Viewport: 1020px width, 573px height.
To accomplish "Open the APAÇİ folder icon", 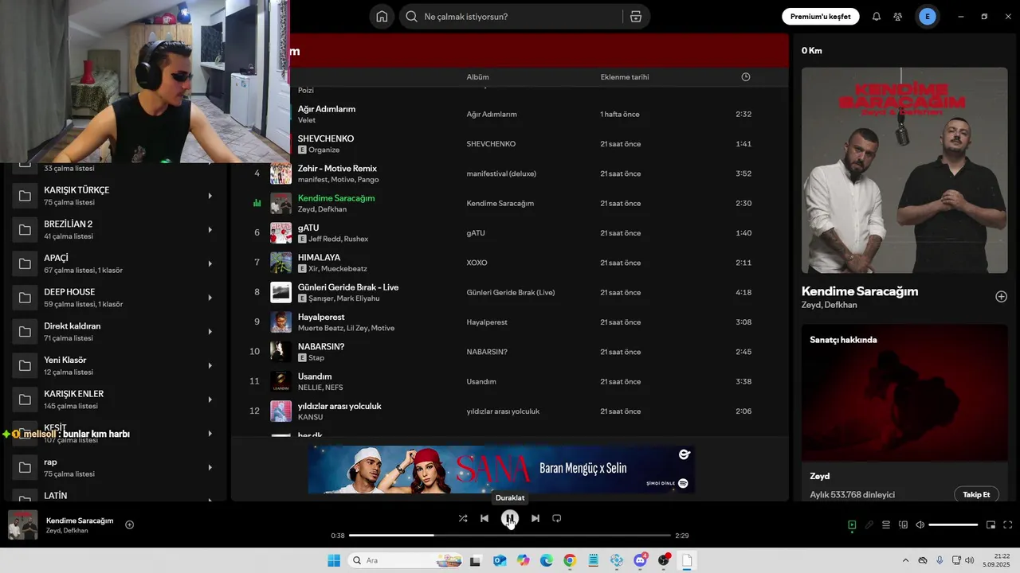I will [25, 263].
